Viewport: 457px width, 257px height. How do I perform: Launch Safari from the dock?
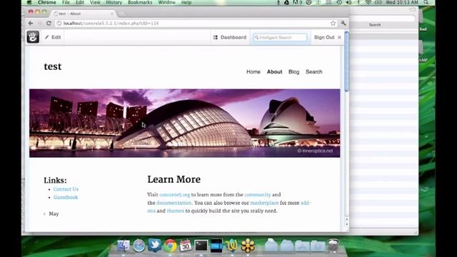tap(139, 246)
